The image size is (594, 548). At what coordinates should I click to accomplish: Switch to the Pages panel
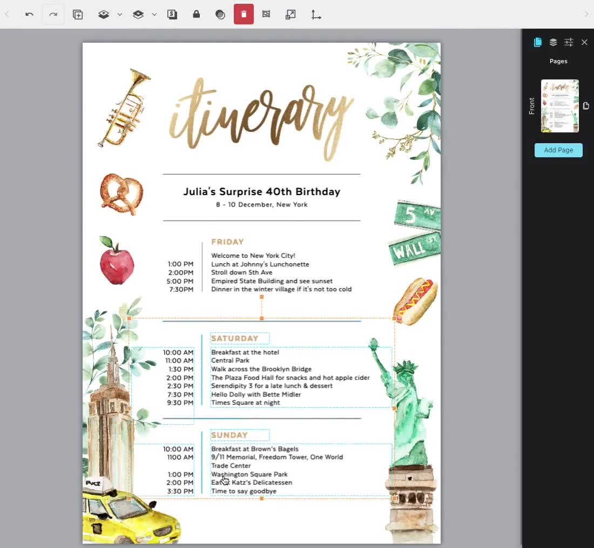(538, 42)
